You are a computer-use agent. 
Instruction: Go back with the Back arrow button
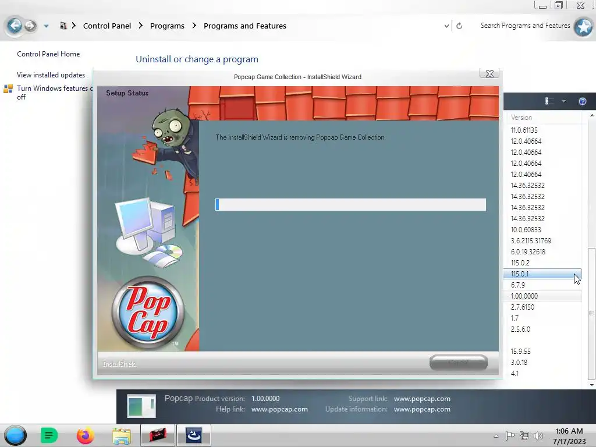point(15,26)
